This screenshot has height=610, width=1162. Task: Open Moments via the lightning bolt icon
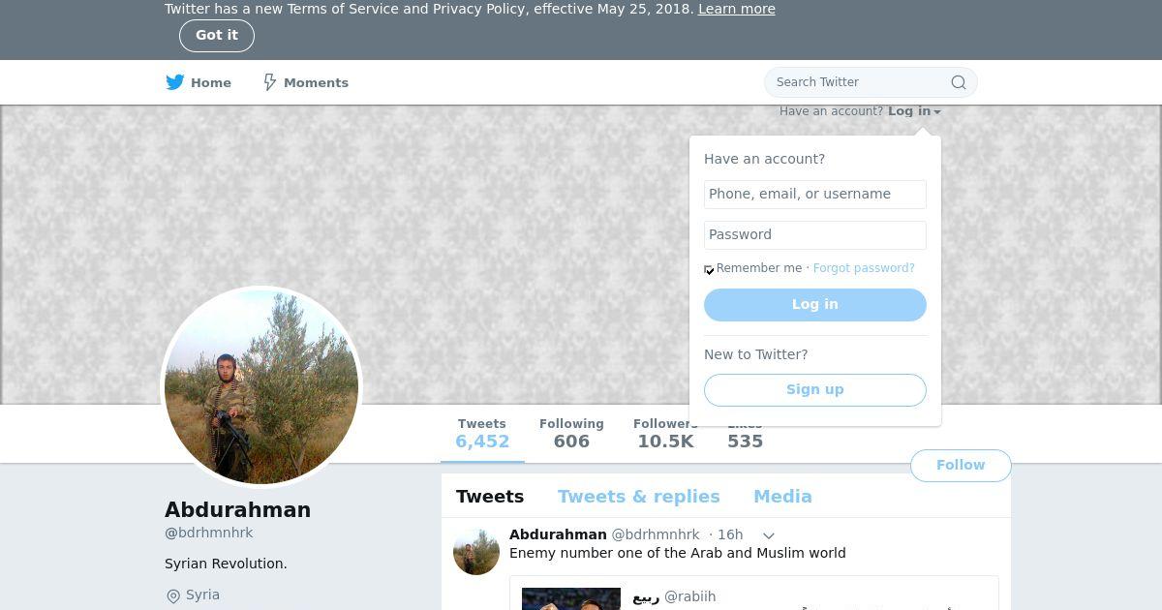pos(270,82)
